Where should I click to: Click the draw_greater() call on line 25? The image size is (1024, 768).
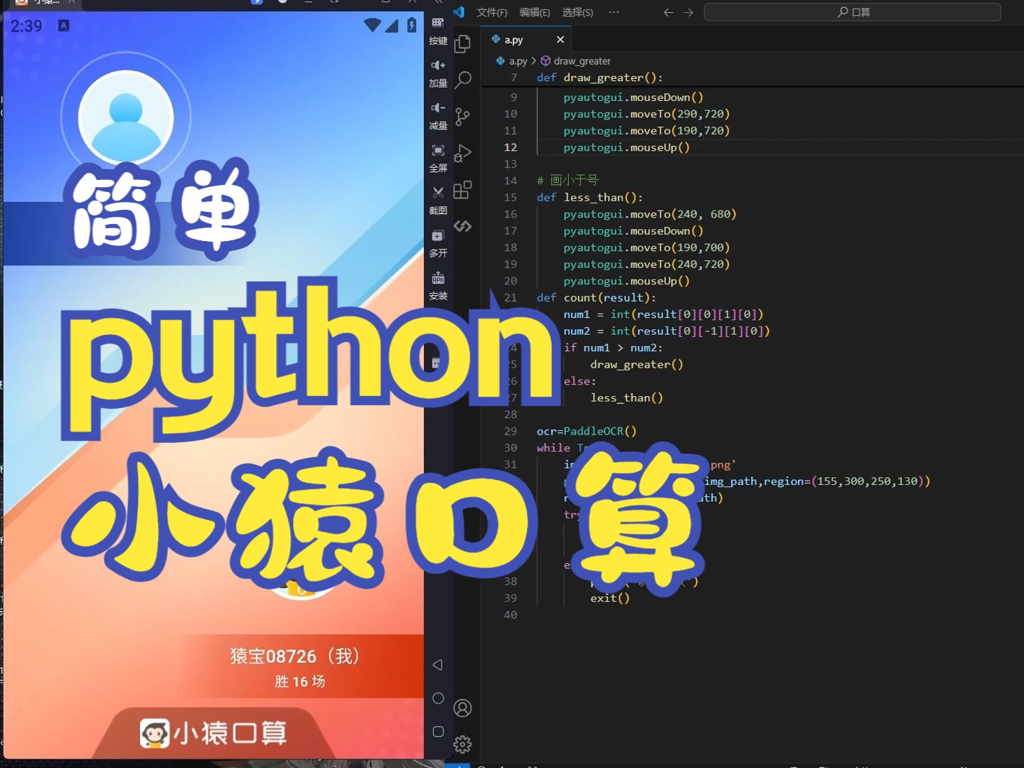tap(636, 364)
